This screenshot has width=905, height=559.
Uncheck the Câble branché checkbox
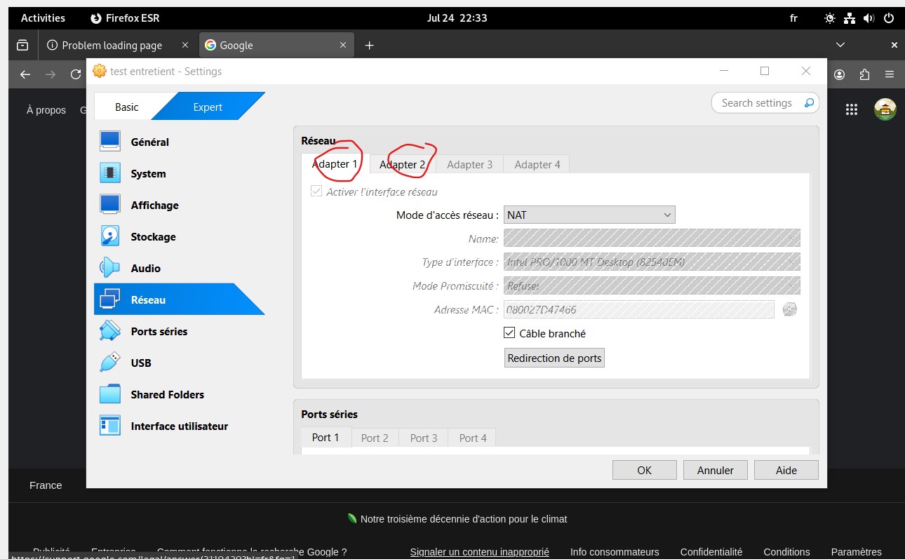510,333
